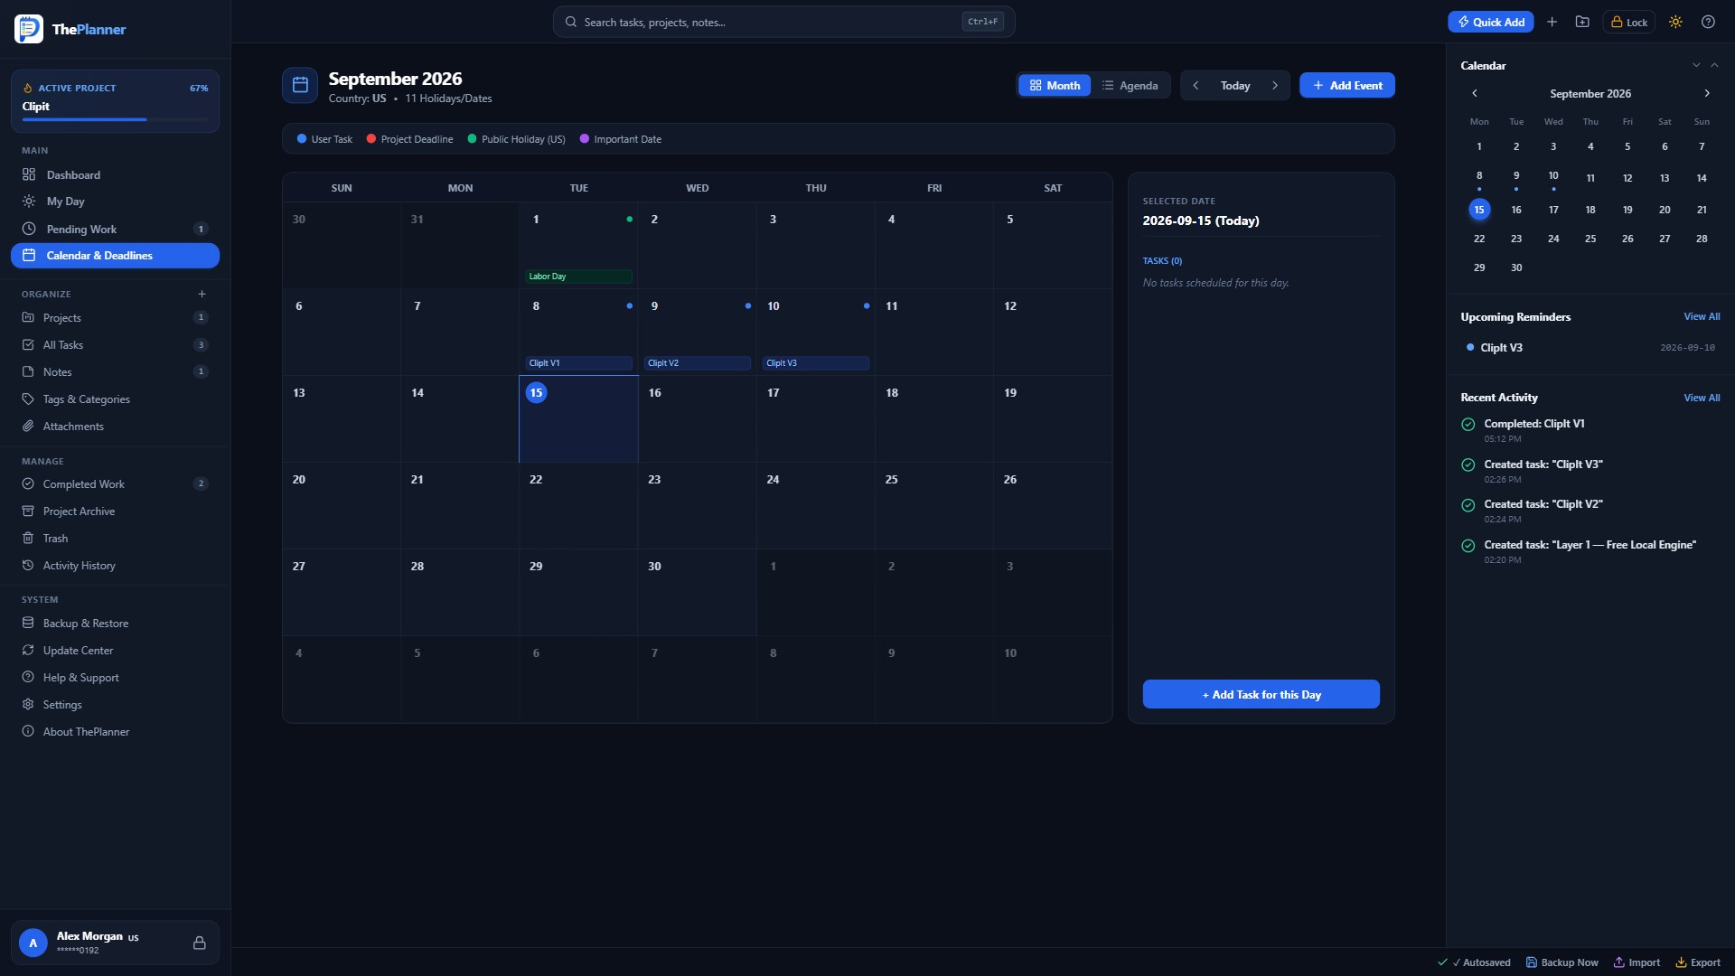Open My Day from the sidebar
1735x976 pixels.
pyautogui.click(x=115, y=201)
